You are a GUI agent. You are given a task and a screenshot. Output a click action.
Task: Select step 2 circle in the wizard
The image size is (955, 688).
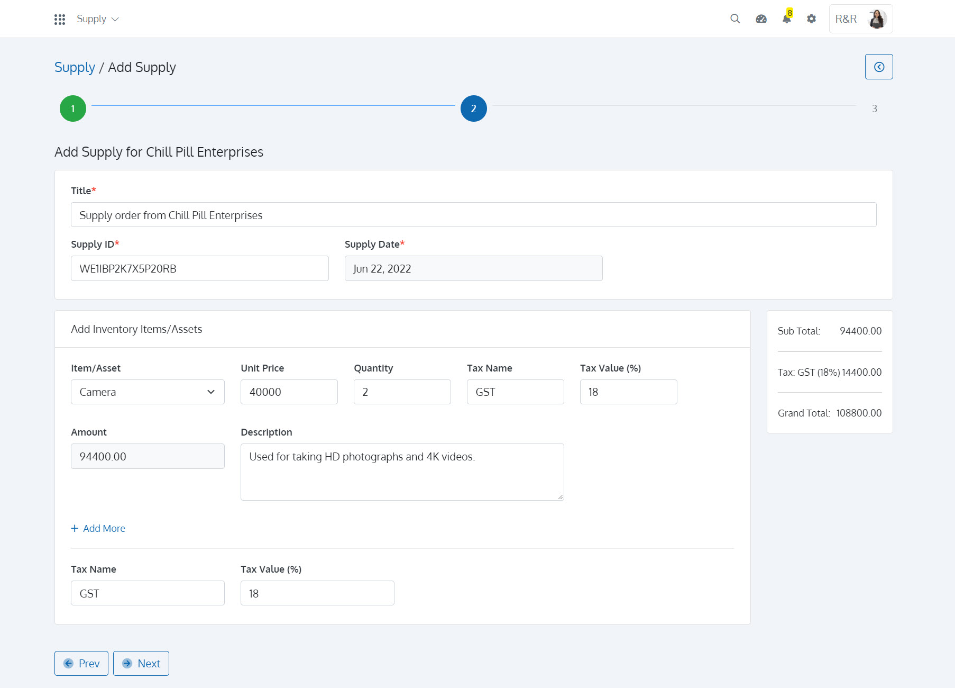[x=474, y=108]
